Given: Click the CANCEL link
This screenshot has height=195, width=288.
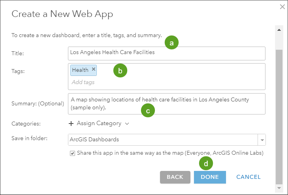Looking at the screenshot, I should 248,177.
